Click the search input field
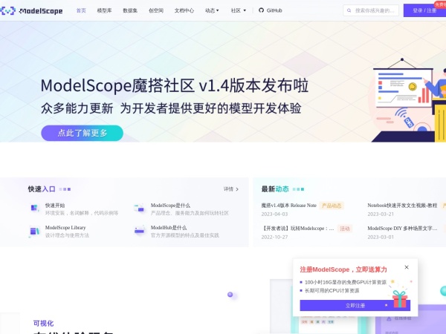 (371, 10)
